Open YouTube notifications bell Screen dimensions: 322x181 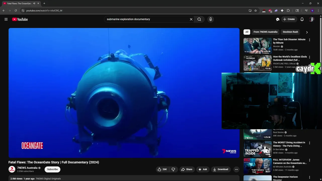pyautogui.click(x=302, y=19)
